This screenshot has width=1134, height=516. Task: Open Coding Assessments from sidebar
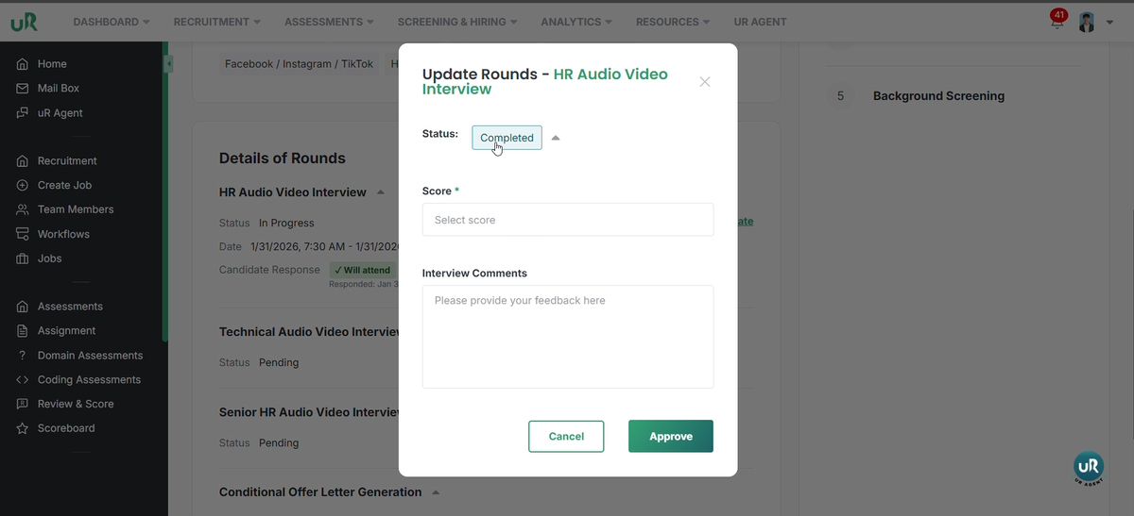tap(89, 380)
